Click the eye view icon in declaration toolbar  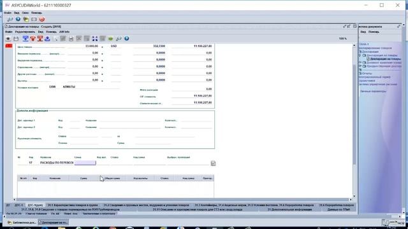8,39
